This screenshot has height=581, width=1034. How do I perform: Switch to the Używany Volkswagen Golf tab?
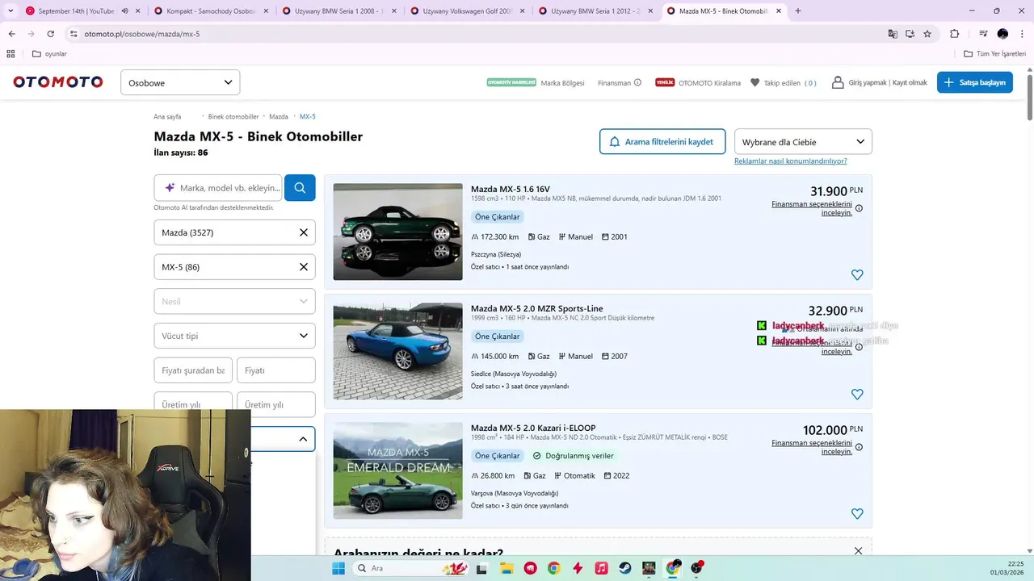tap(469, 11)
